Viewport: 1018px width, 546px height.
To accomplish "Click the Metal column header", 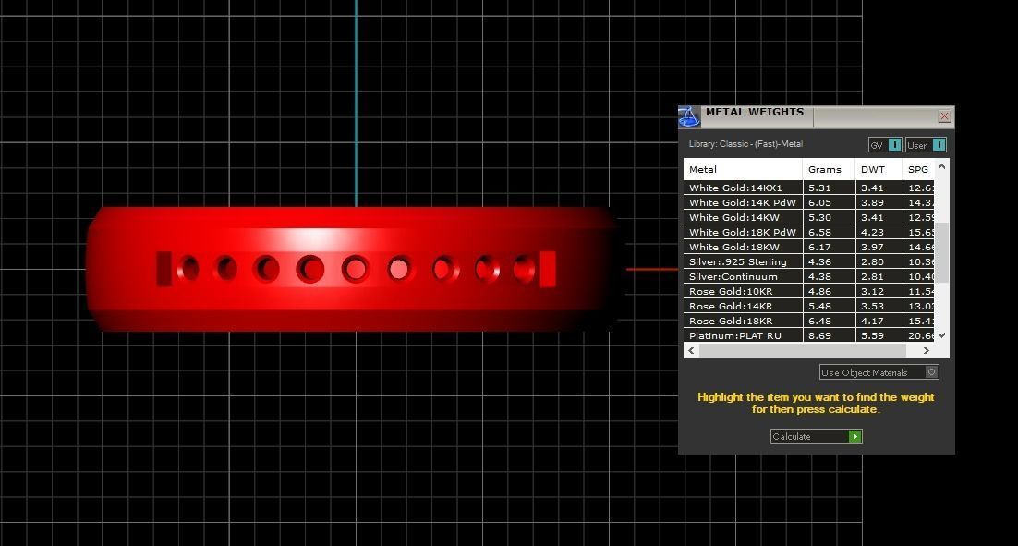I will [x=744, y=169].
